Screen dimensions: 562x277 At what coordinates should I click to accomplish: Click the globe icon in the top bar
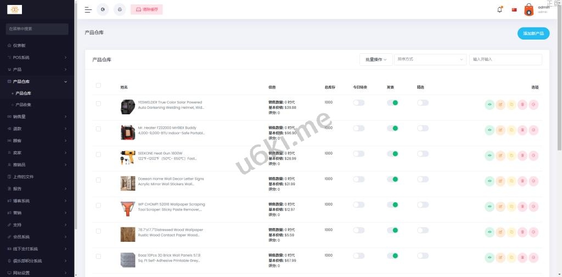click(103, 10)
